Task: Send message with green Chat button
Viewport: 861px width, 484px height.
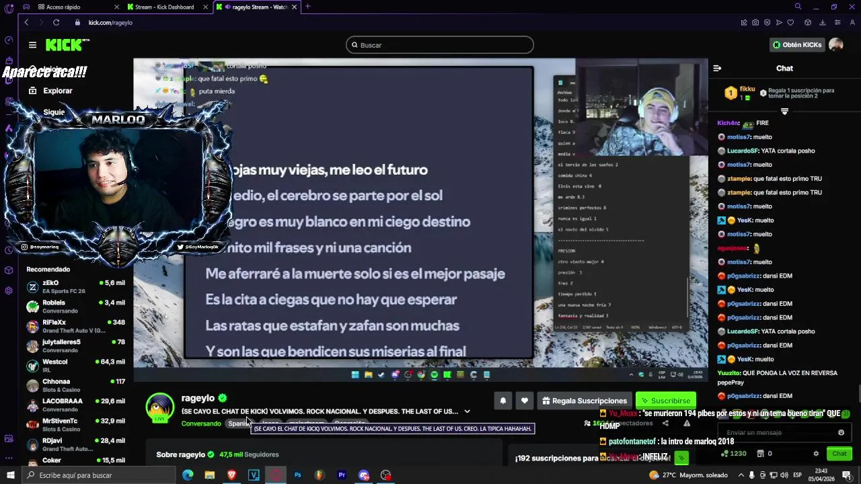Action: pyautogui.click(x=839, y=454)
